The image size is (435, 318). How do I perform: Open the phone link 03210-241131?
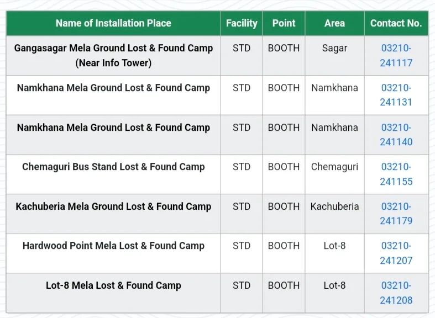[x=396, y=95]
